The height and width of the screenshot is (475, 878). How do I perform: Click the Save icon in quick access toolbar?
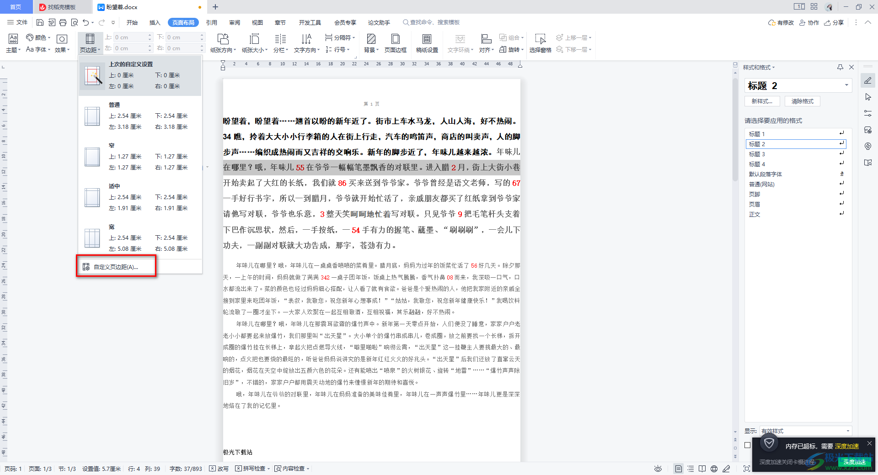(40, 22)
